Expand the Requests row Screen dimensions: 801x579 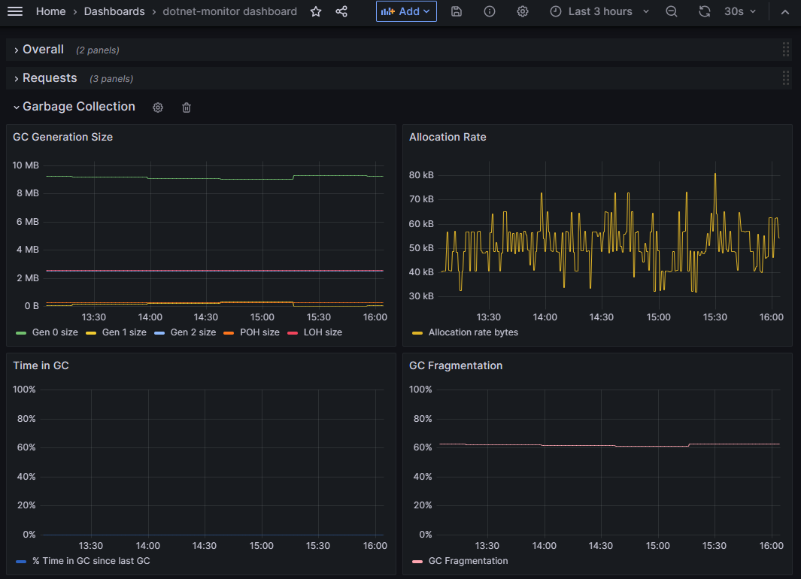coord(49,78)
